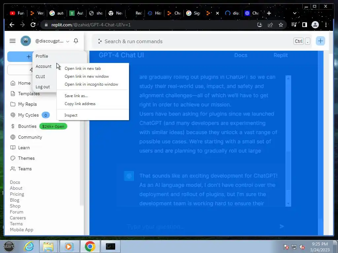Viewport: 338px width, 253px height.
Task: Bookmark the page with star icon
Action: [281, 25]
